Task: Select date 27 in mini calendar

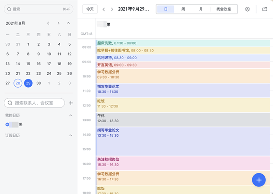Action: coord(8,83)
